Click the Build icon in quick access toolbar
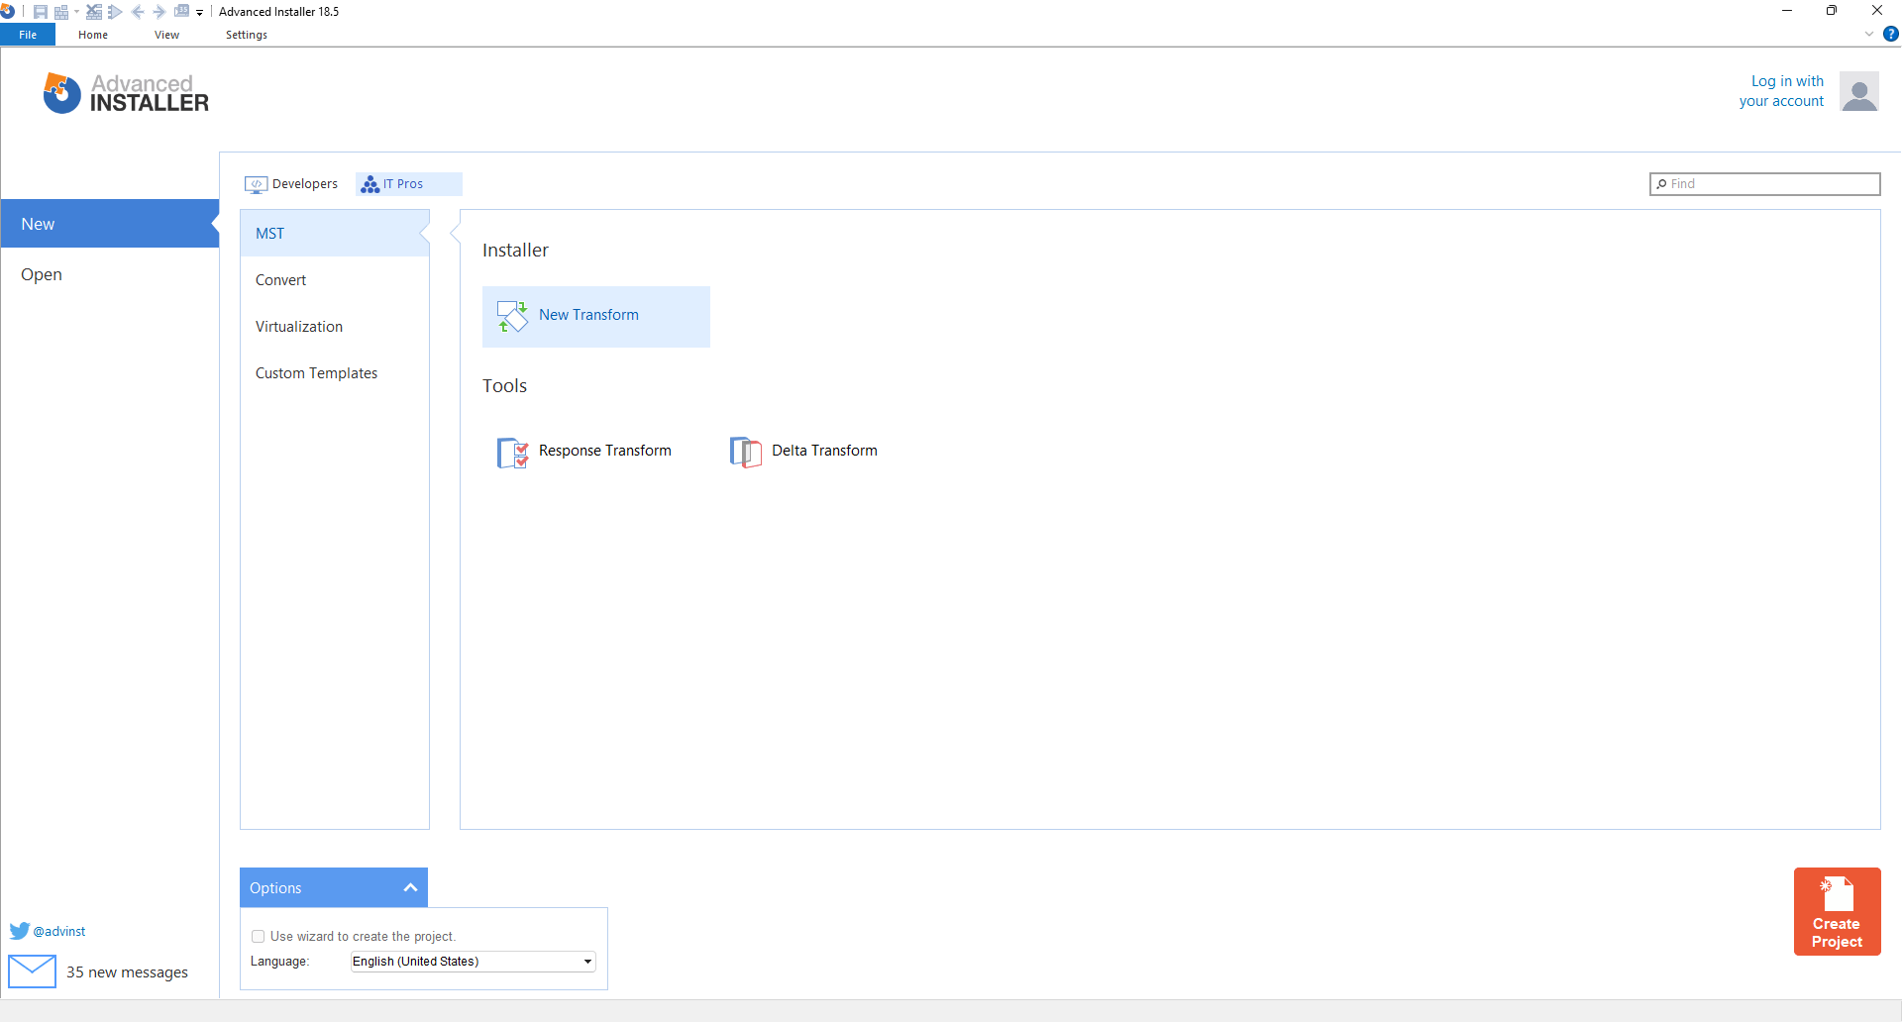1902x1022 pixels. (x=61, y=11)
